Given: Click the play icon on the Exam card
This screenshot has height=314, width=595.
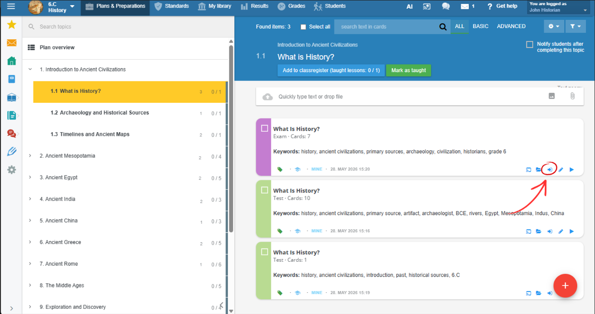Looking at the screenshot, I should [x=572, y=170].
